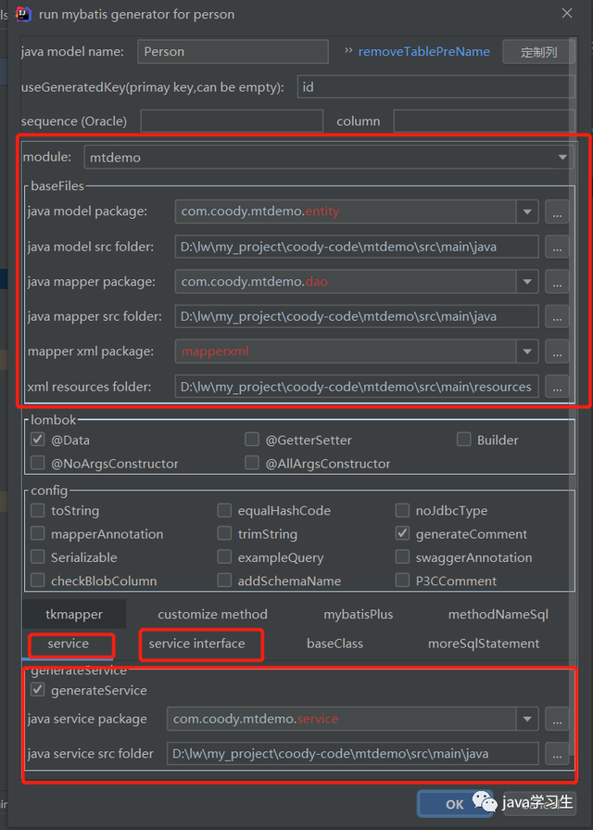Uncheck the generateService checkbox
Image resolution: width=593 pixels, height=830 pixels.
38,690
